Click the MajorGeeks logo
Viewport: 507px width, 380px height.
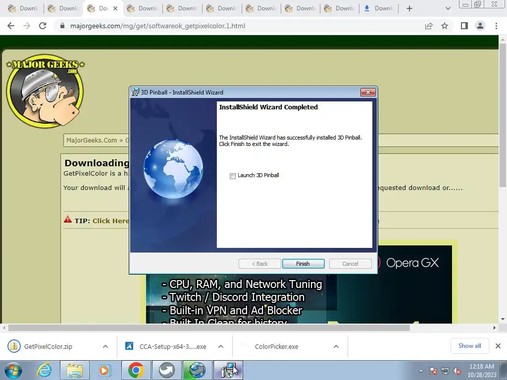pyautogui.click(x=45, y=91)
